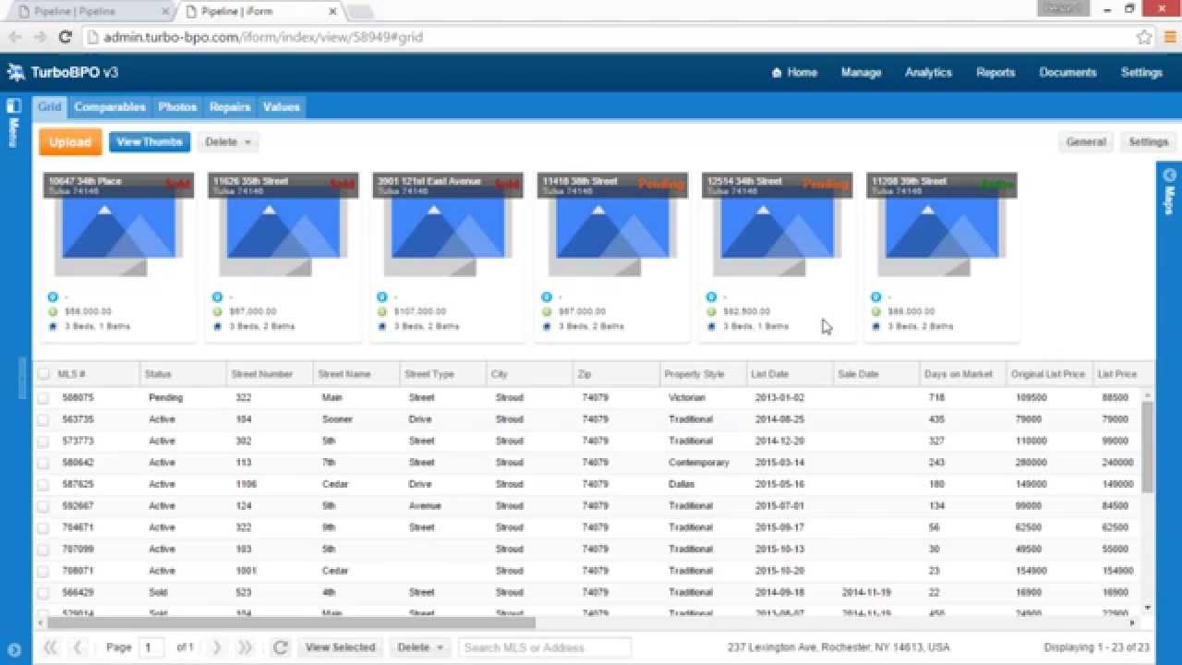Refresh the grid with the pagination reload icon
The width and height of the screenshot is (1182, 665).
(x=281, y=647)
